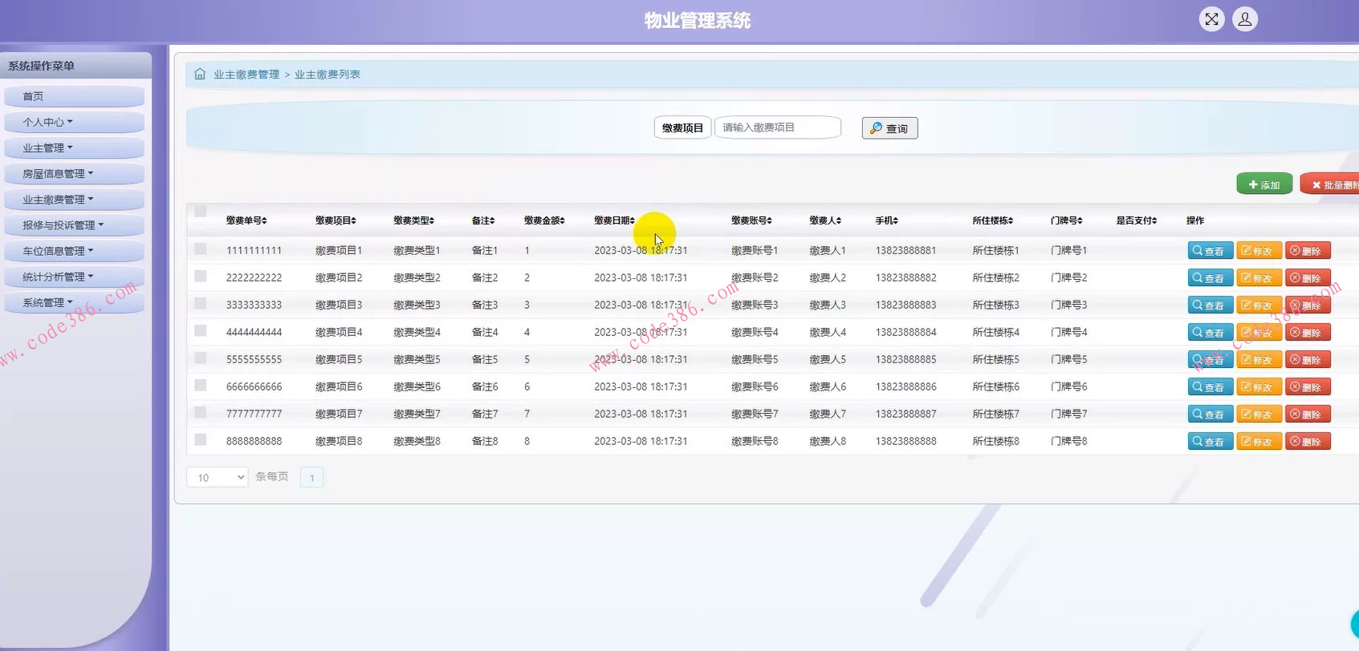Sort by 门牌号 column header
This screenshot has height=651, width=1359.
click(1067, 220)
